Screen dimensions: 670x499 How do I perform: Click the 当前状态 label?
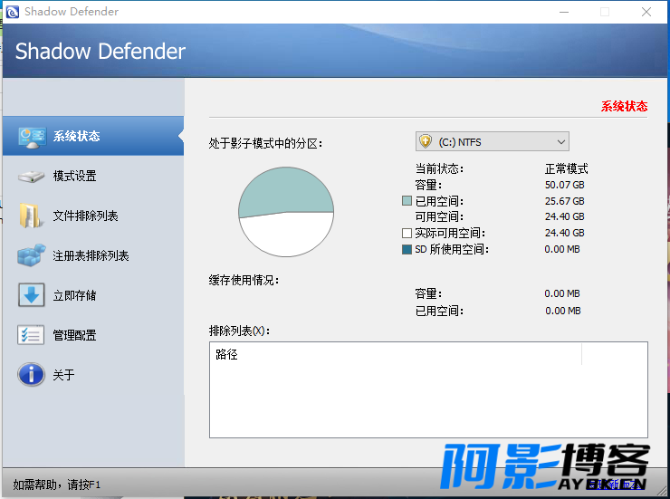coord(439,168)
